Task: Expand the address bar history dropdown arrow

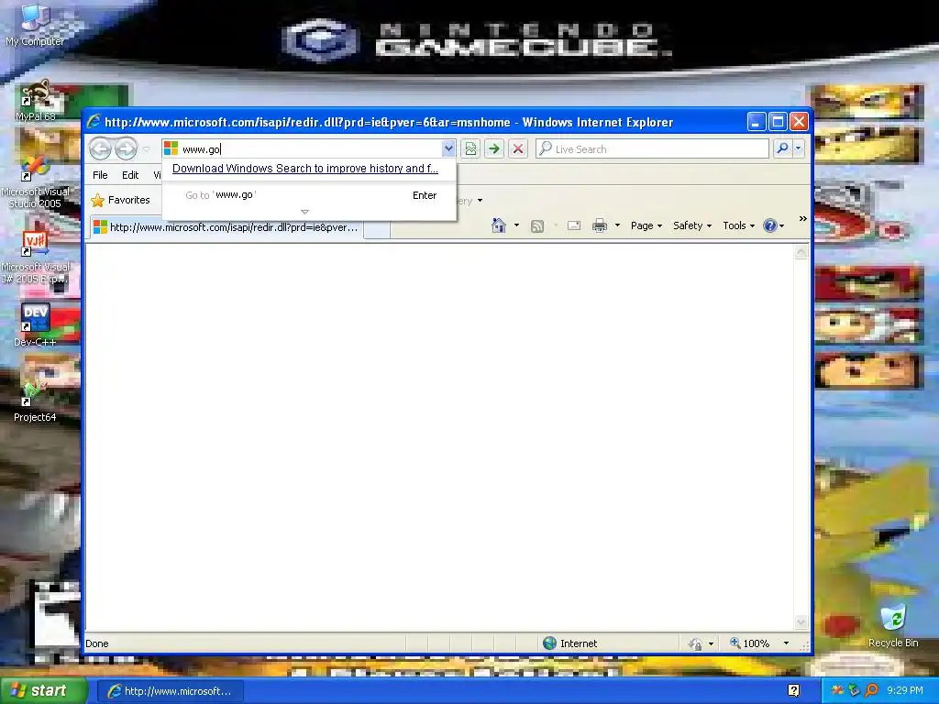Action: click(x=448, y=149)
